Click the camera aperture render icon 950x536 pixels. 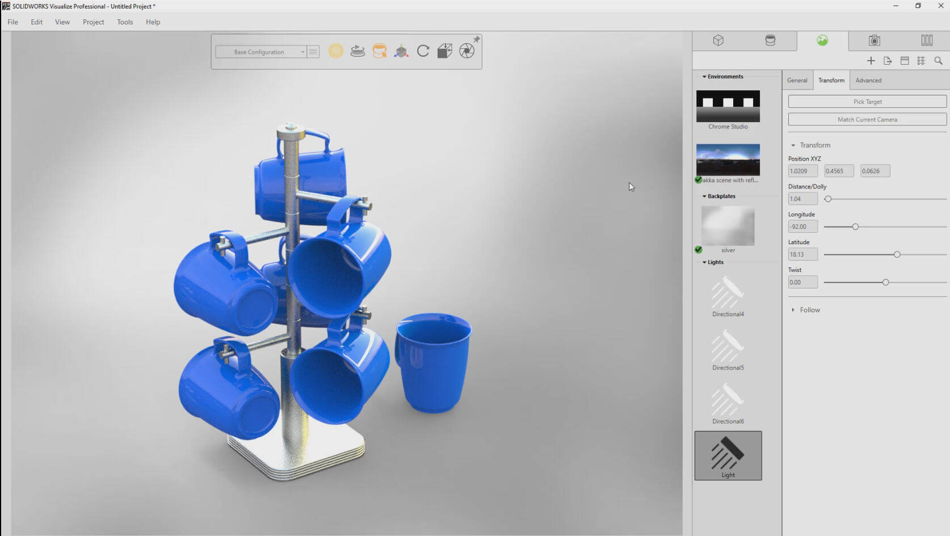pyautogui.click(x=467, y=51)
